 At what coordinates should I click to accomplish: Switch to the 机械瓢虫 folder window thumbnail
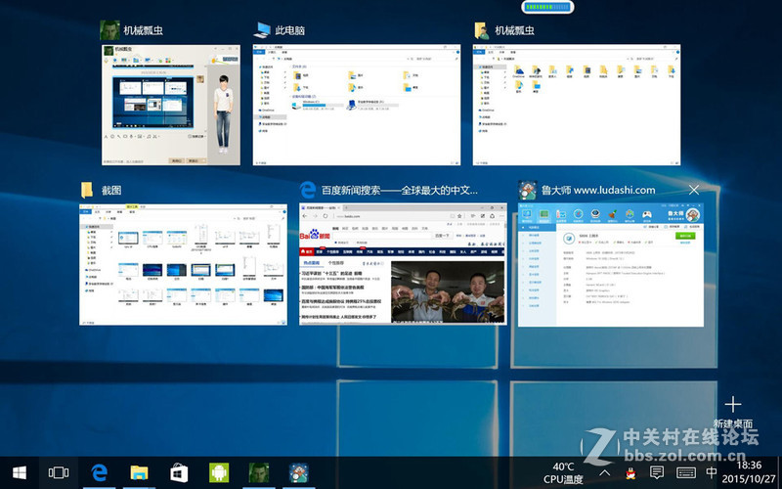pyautogui.click(x=577, y=105)
